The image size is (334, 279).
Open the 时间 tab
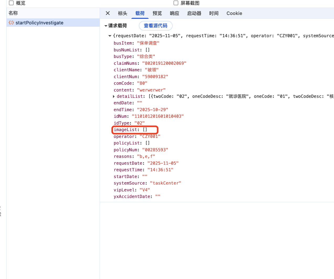click(x=214, y=13)
